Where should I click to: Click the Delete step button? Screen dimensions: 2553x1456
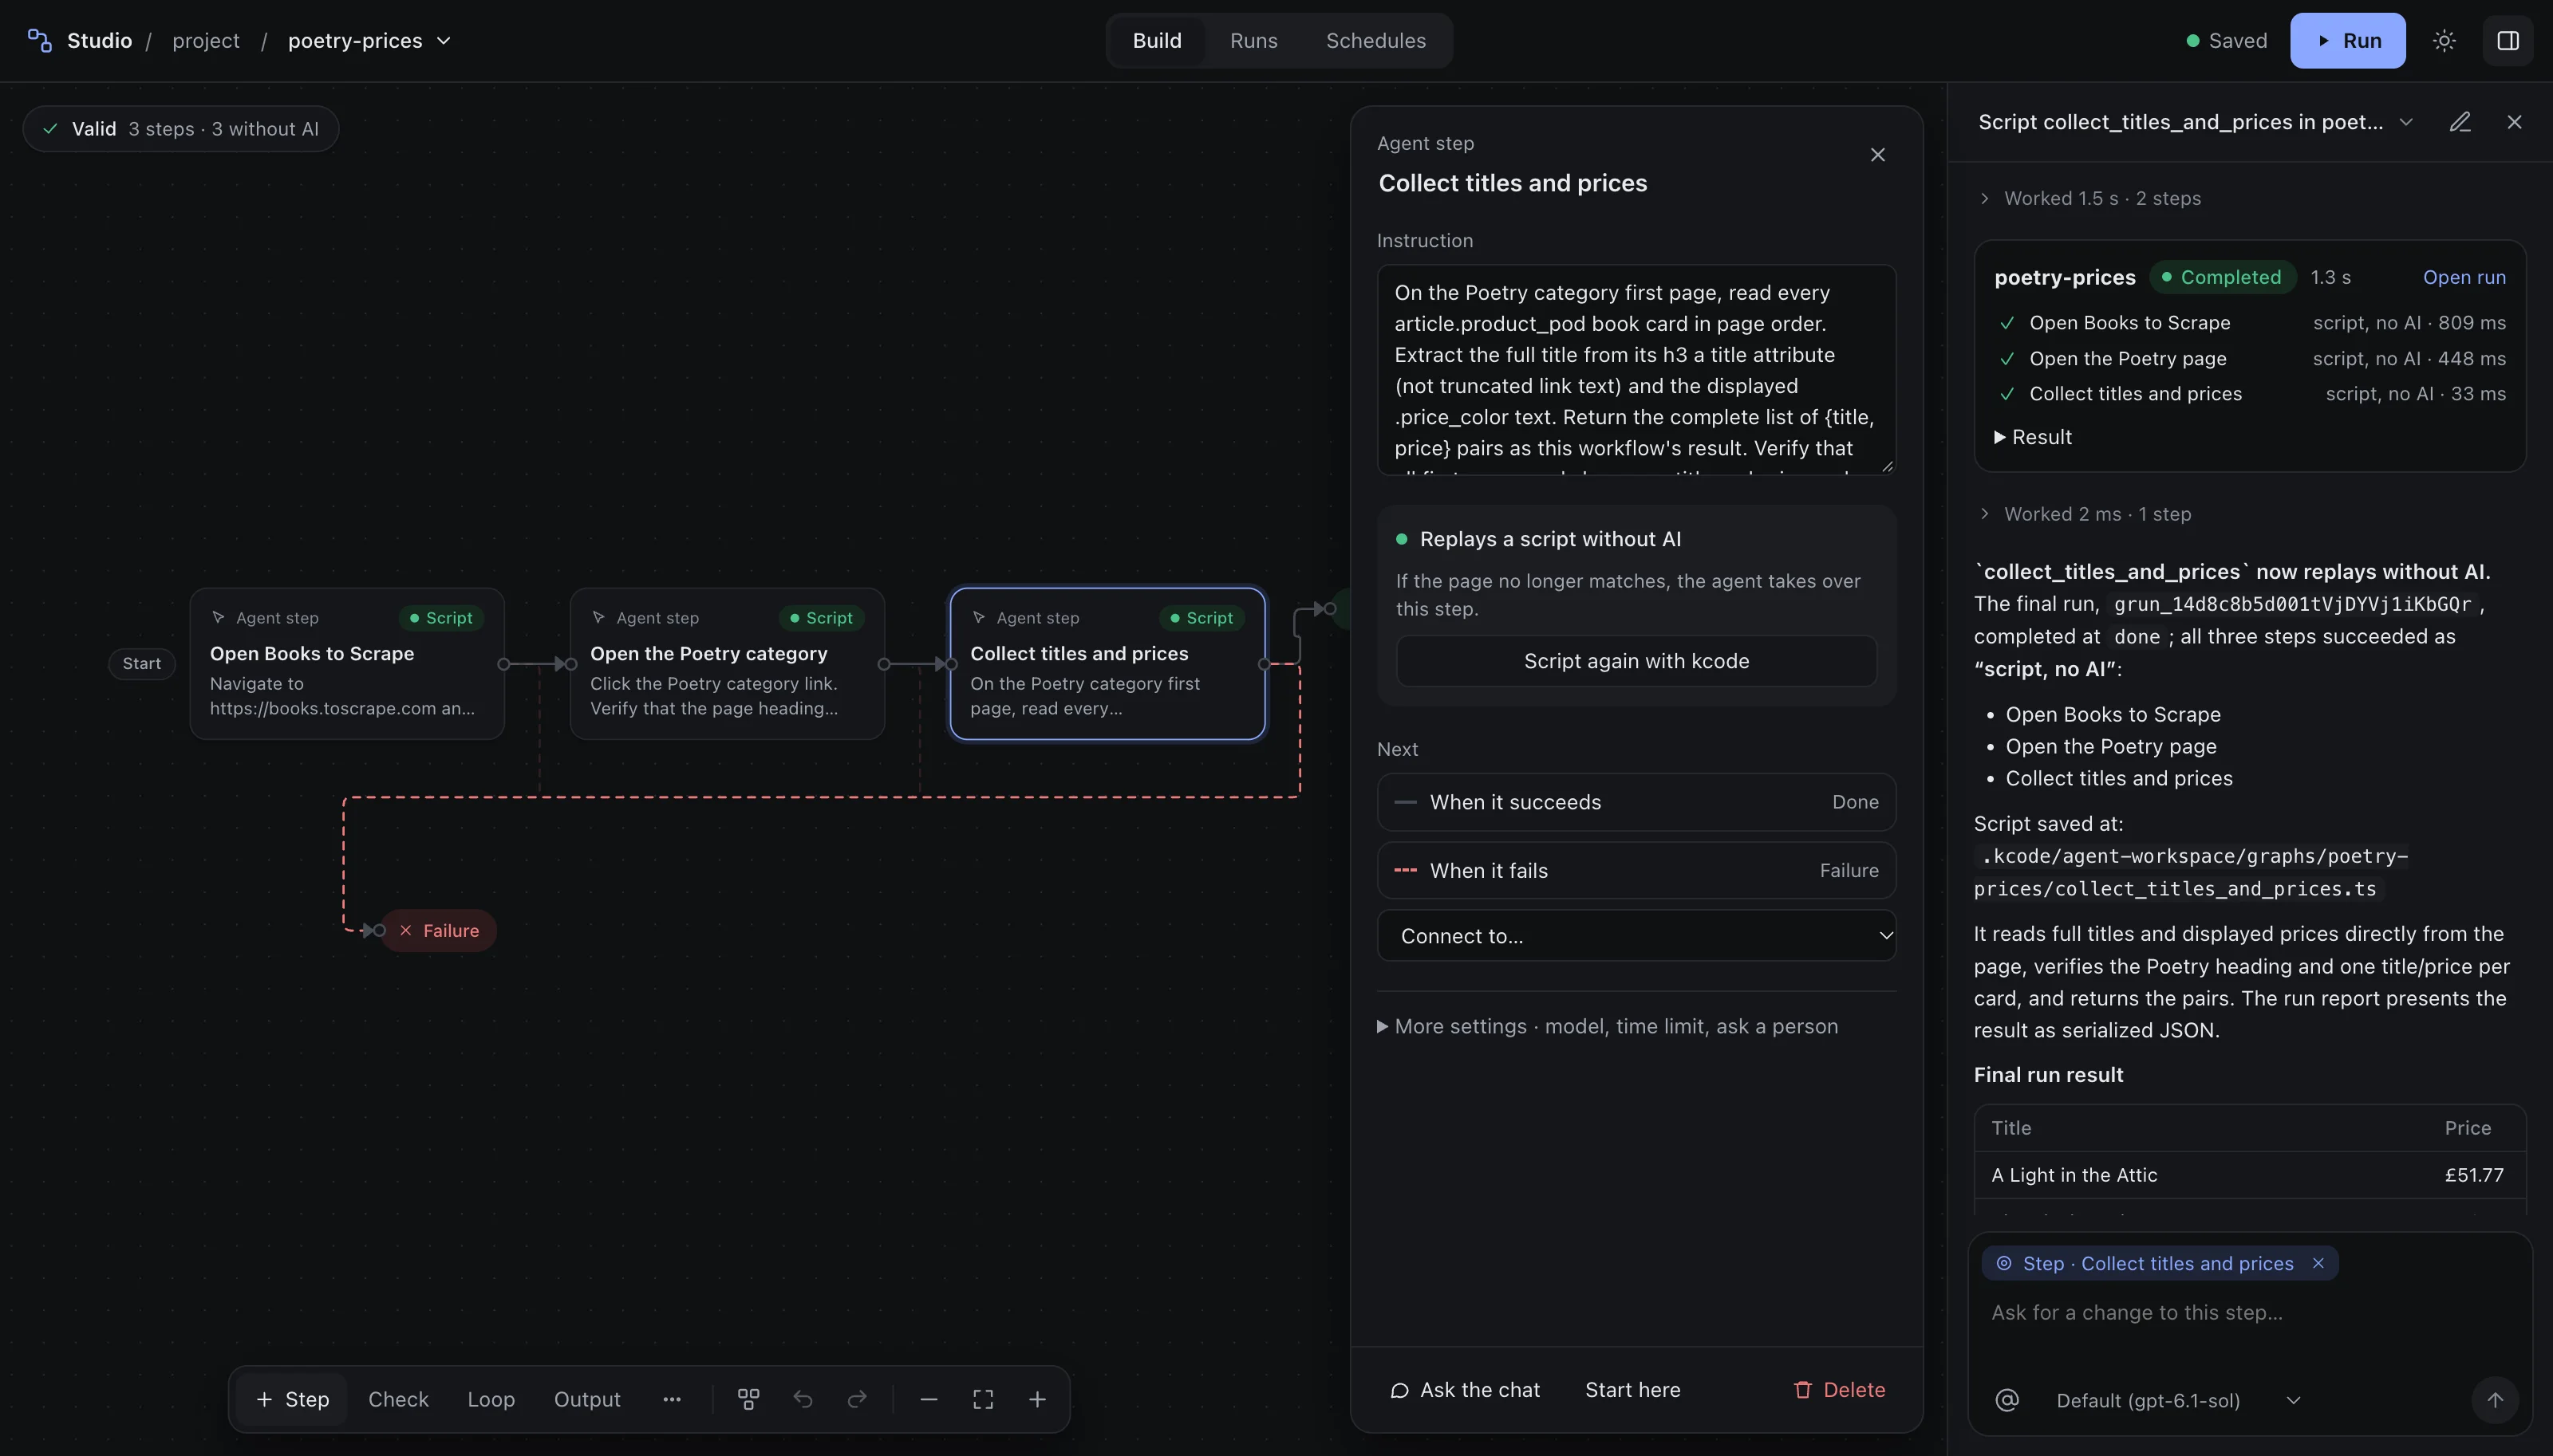[x=1839, y=1390]
